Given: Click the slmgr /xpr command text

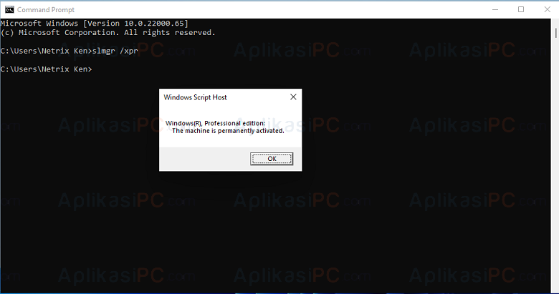Looking at the screenshot, I should tap(115, 51).
